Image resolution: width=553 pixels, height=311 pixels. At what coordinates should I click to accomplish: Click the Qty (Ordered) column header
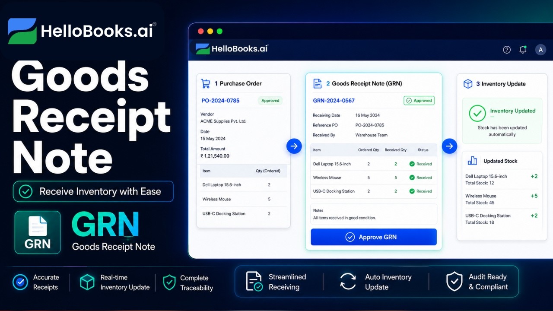(x=268, y=171)
